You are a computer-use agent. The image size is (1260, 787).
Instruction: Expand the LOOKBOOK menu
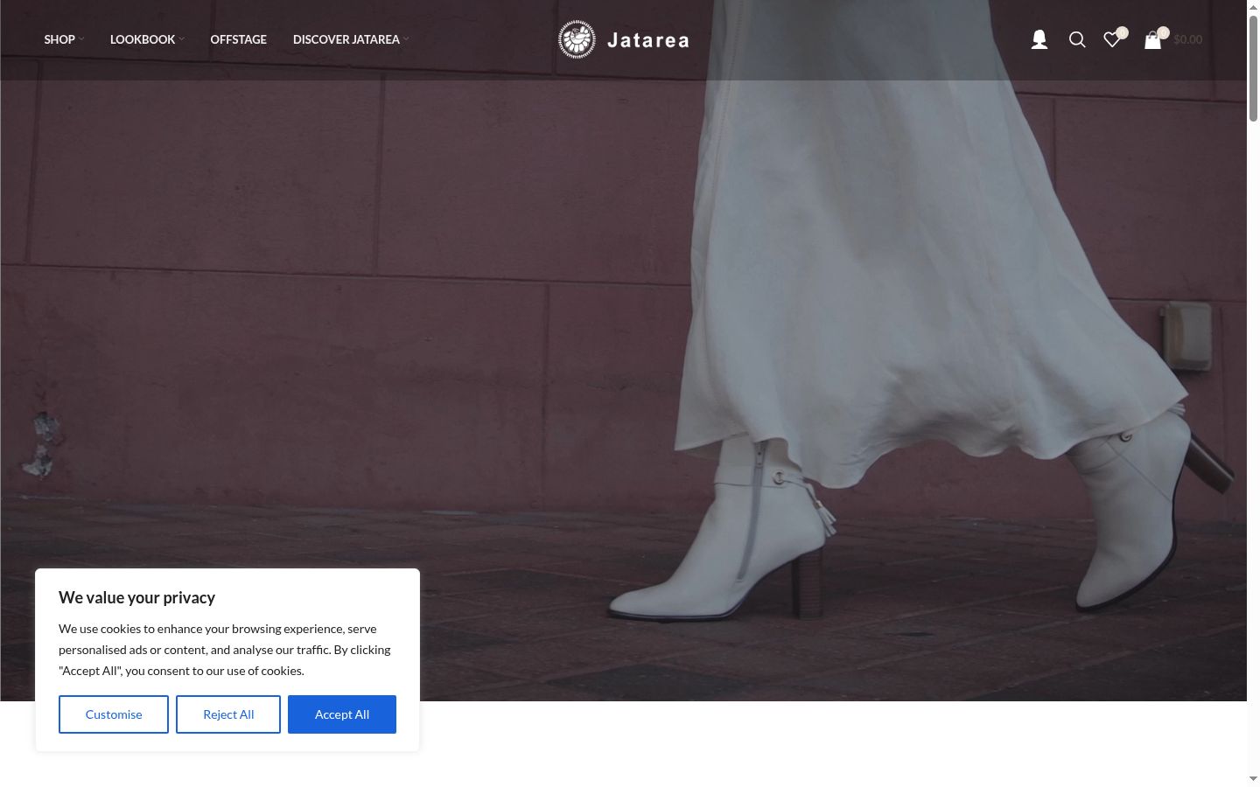[147, 39]
